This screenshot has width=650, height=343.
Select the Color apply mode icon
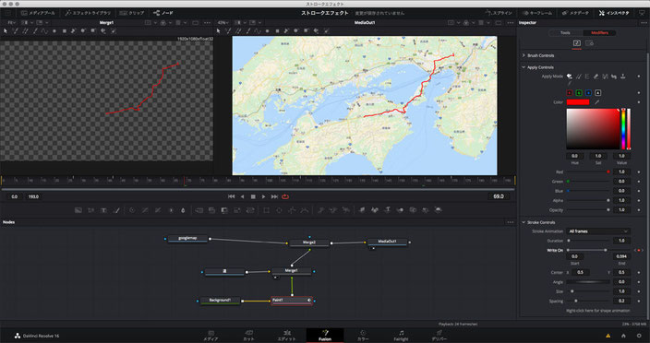[x=570, y=77]
